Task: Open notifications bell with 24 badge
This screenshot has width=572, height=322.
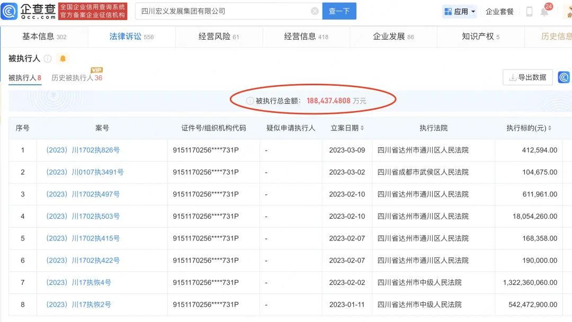Action: click(544, 12)
